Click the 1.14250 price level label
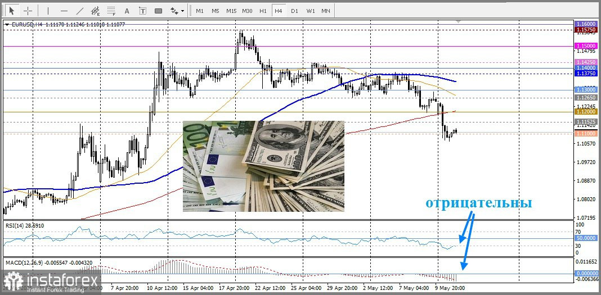This screenshot has width=601, height=295. 586,62
